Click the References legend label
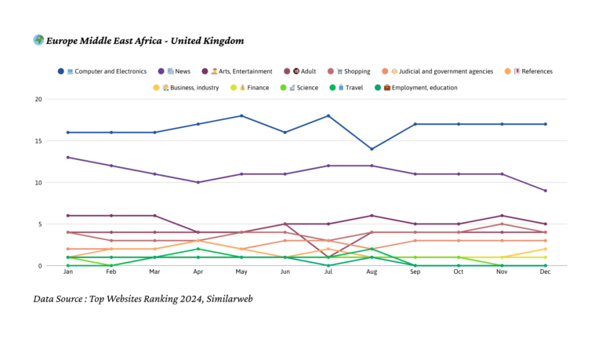 [537, 71]
